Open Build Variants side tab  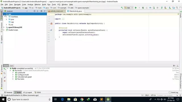[x=1, y=84]
